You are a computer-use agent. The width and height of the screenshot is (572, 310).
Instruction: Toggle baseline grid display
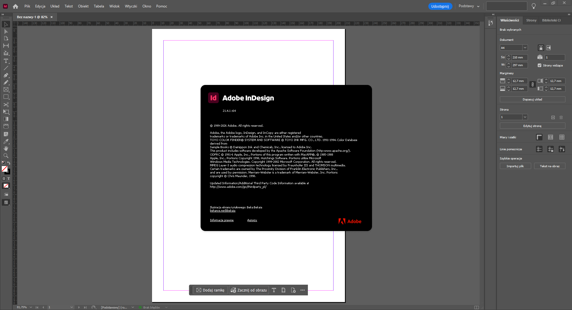[x=551, y=137]
